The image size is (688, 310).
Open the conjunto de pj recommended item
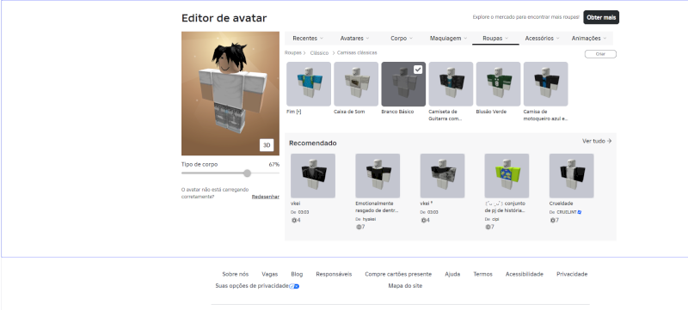507,175
